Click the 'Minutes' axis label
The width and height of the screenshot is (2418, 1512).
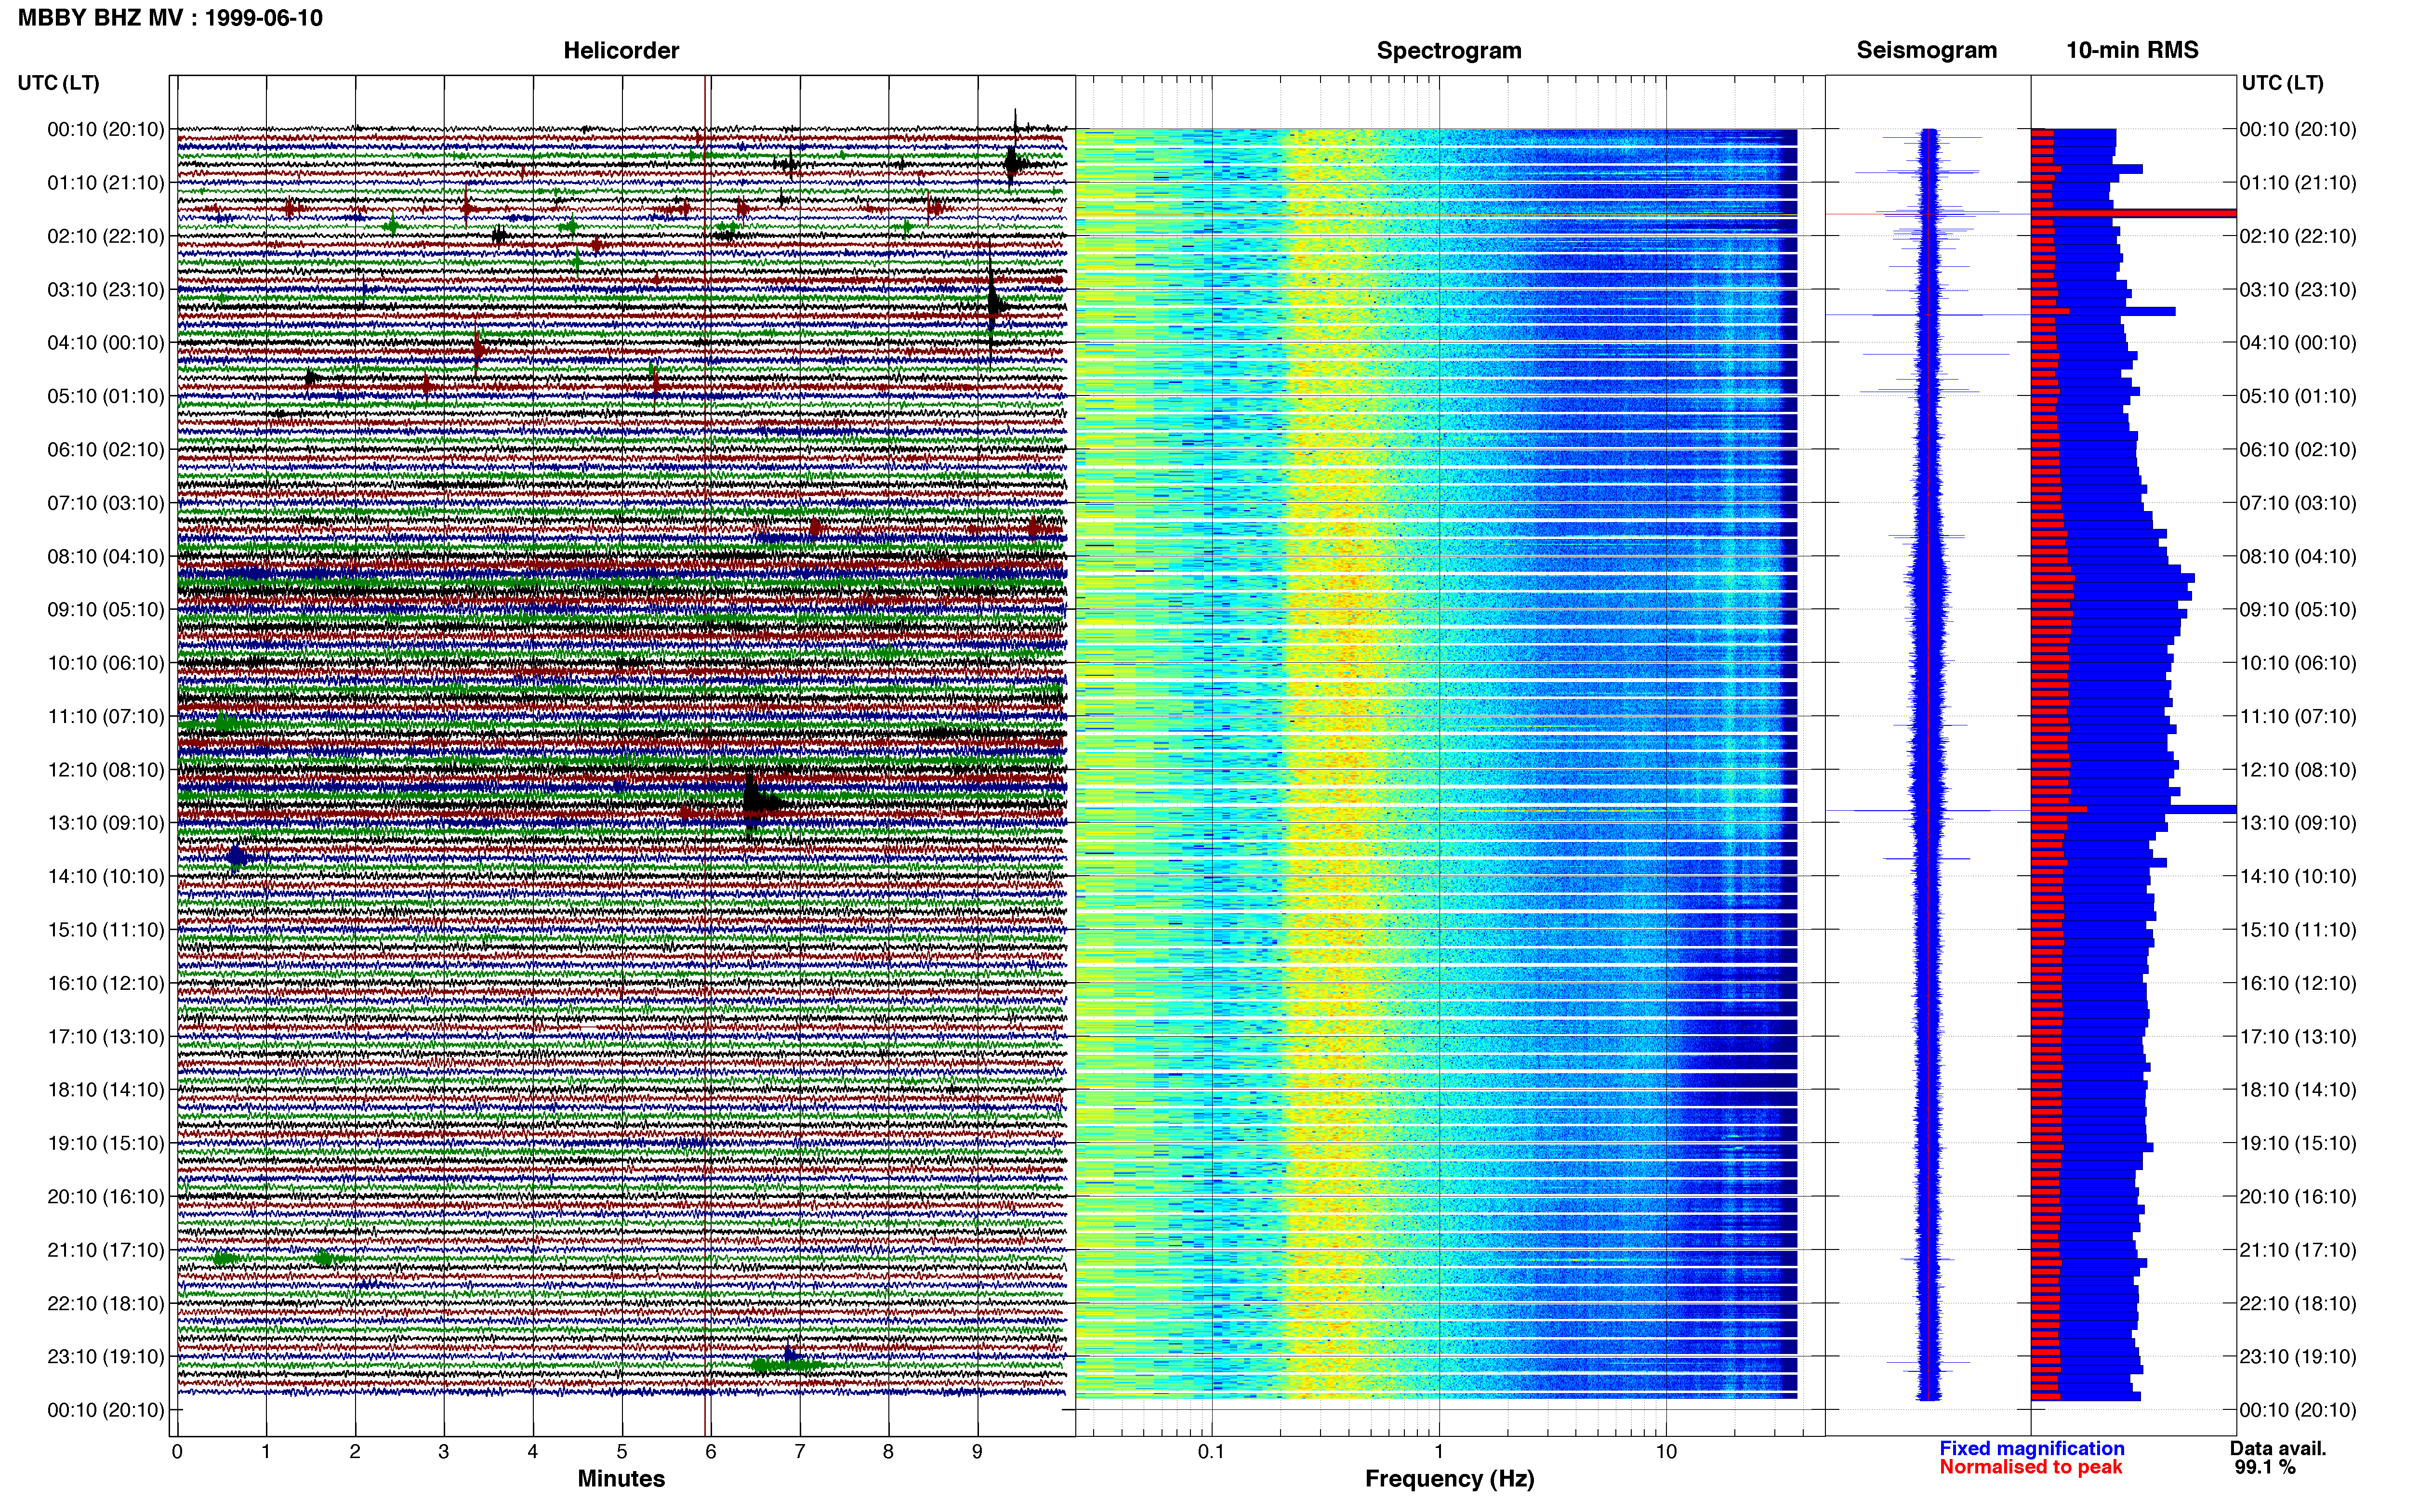[621, 1479]
